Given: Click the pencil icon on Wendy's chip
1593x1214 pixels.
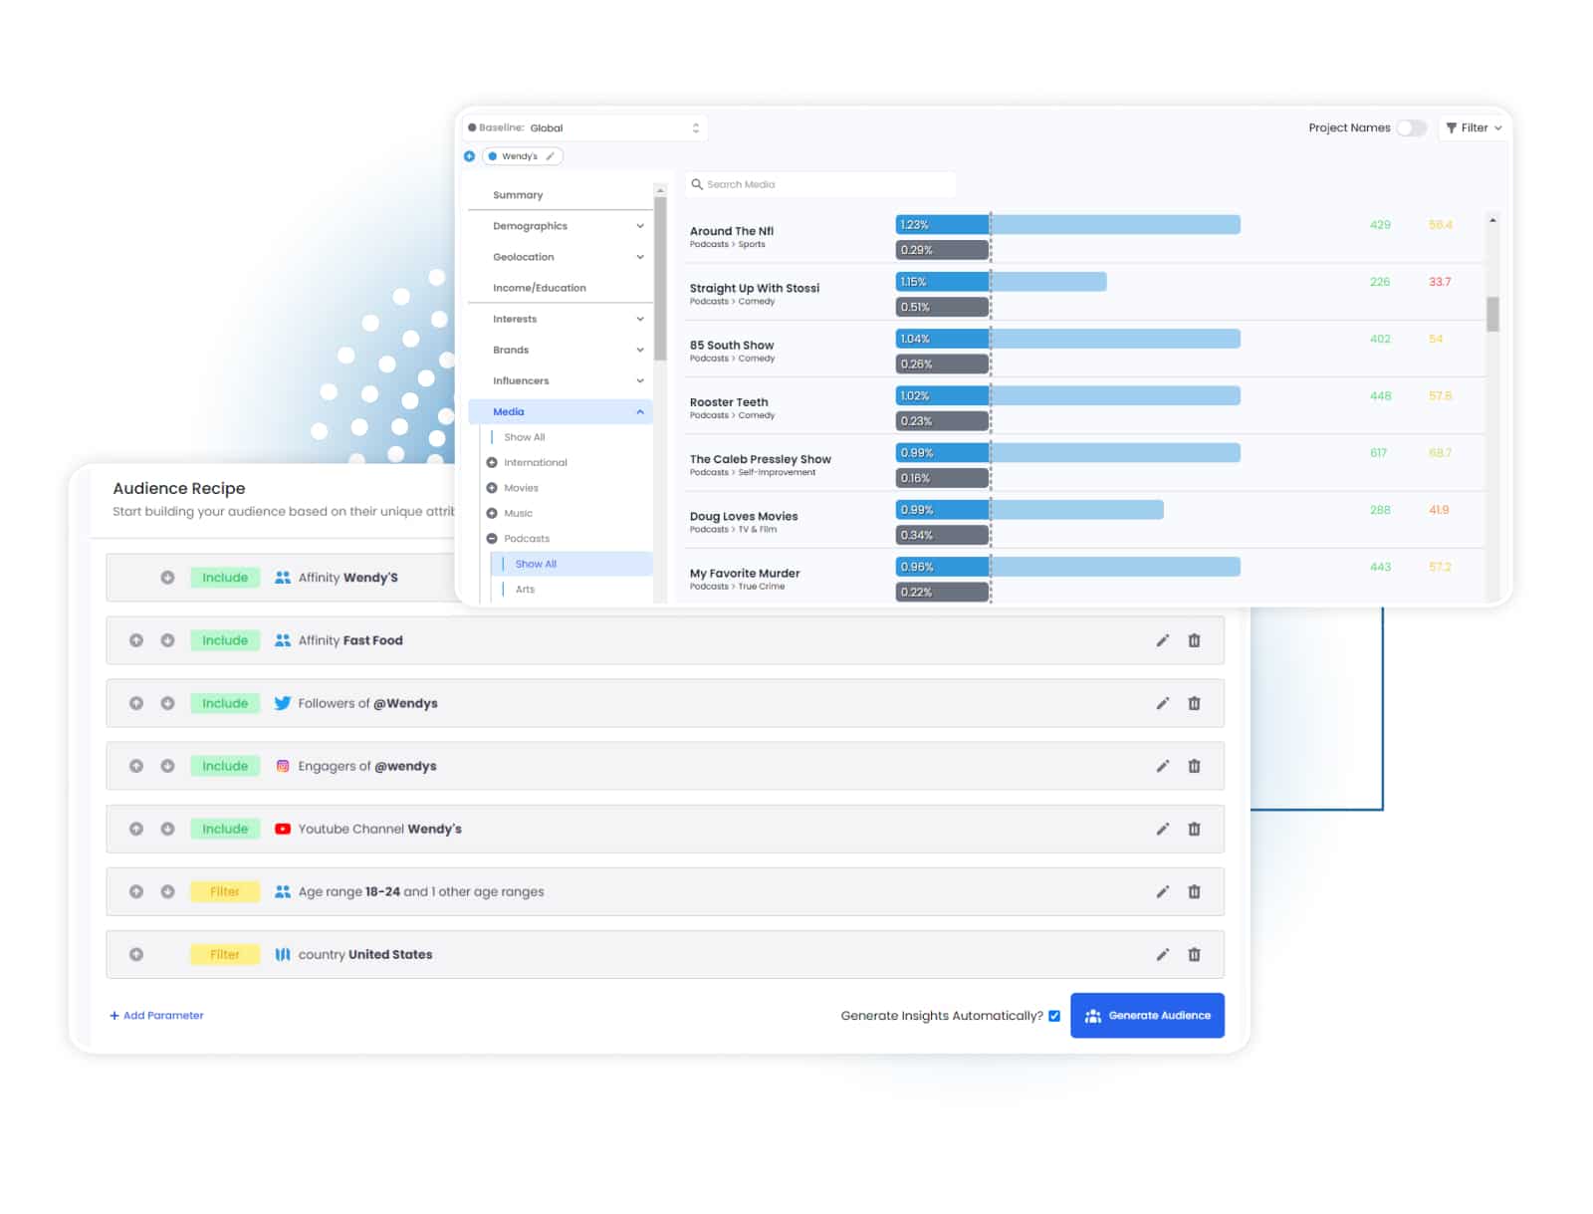Looking at the screenshot, I should click(550, 156).
